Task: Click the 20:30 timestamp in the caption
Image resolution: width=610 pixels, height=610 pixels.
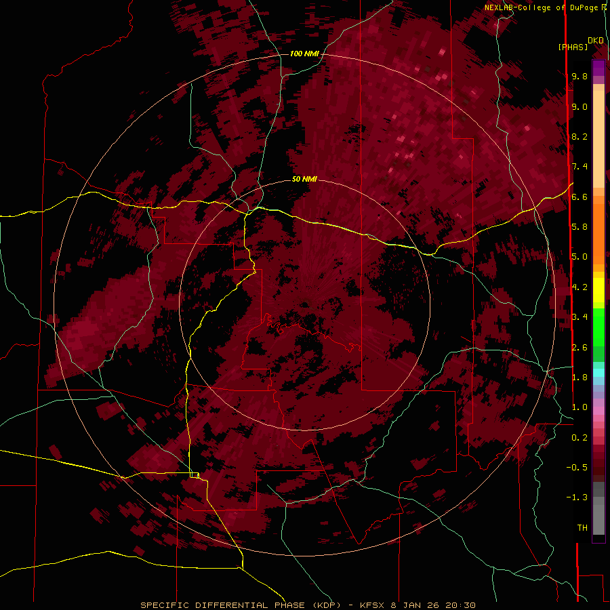Action: tap(460, 605)
